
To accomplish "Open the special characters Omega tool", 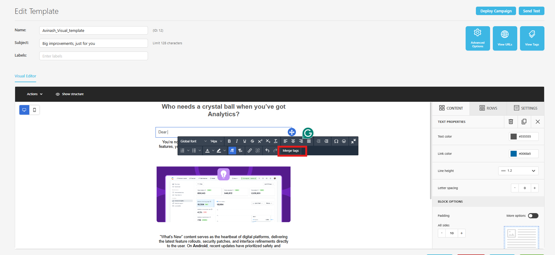I will (336, 141).
